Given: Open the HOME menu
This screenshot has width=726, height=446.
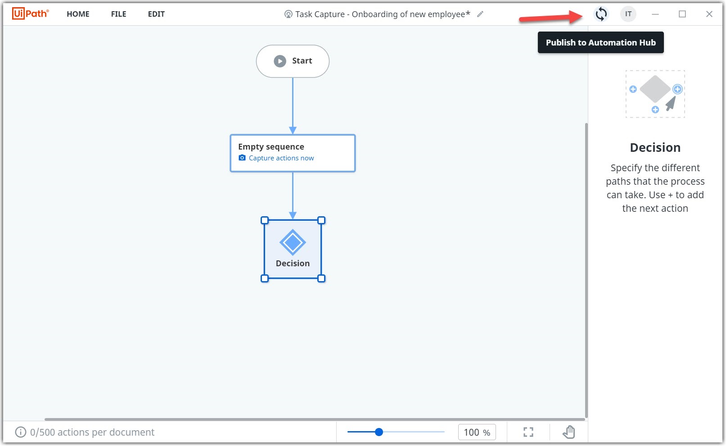Looking at the screenshot, I should point(78,14).
